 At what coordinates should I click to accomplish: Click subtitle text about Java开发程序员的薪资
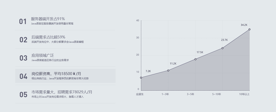[x=60, y=78]
